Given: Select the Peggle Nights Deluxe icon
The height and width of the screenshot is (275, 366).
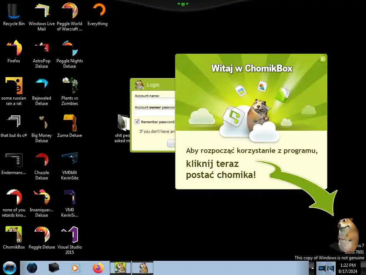Looking at the screenshot, I should click(x=70, y=54).
